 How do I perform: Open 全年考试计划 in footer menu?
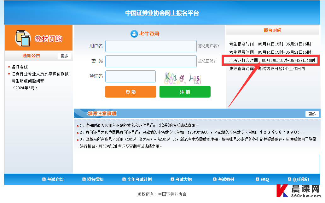(x=139, y=179)
